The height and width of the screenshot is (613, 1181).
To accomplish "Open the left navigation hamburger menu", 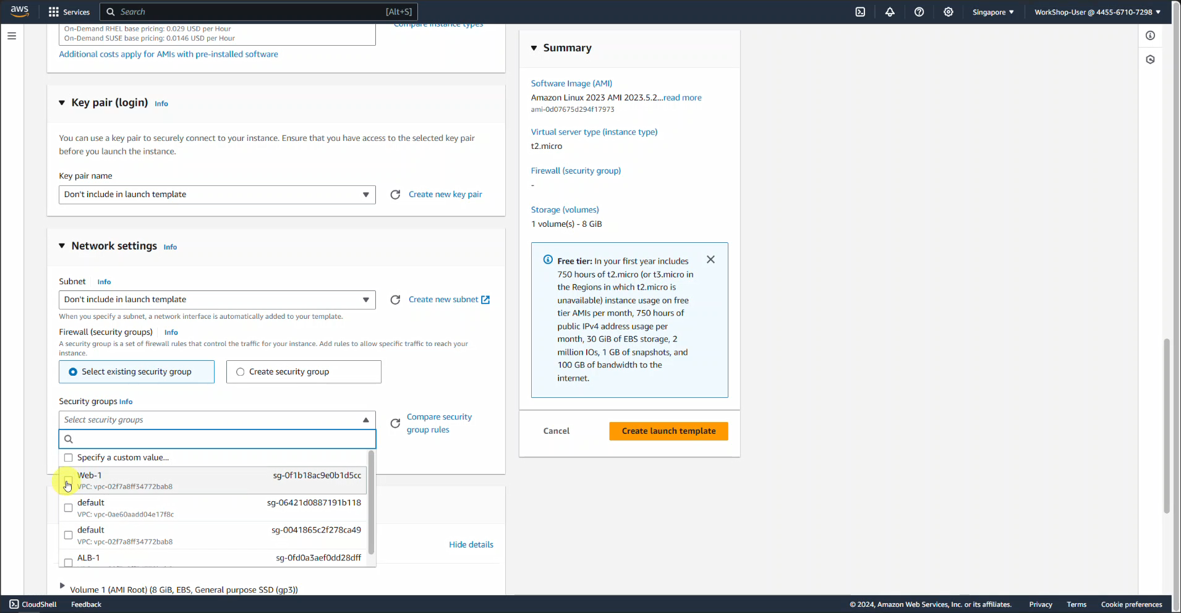I will click(12, 36).
